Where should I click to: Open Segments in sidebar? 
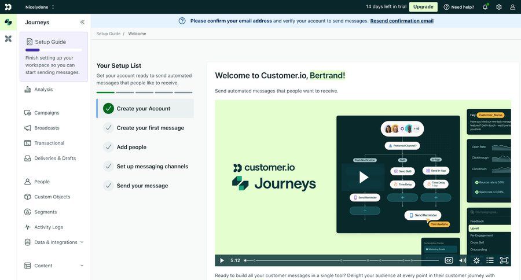pos(46,212)
